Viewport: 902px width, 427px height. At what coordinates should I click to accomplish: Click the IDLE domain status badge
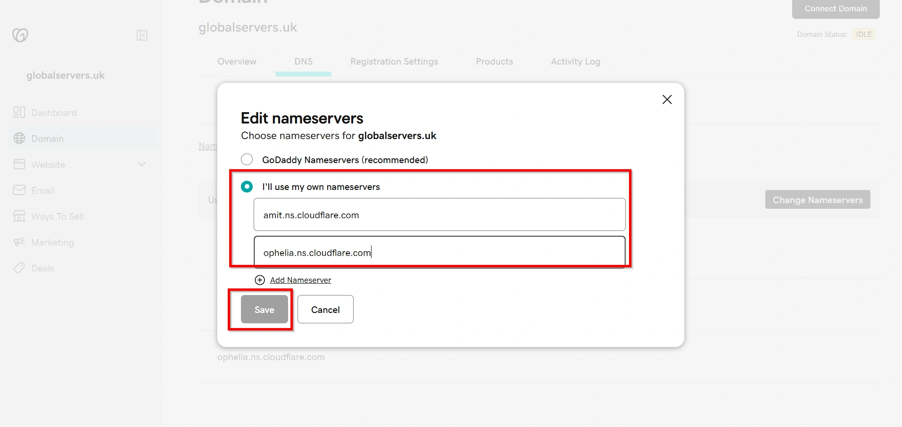coord(863,34)
